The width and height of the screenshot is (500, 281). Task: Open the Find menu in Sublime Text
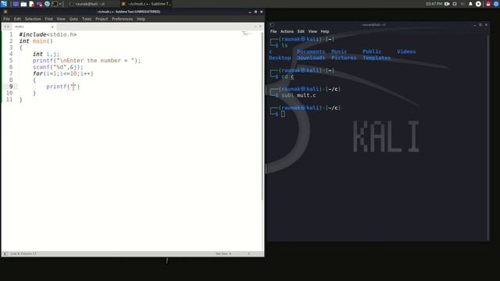click(48, 19)
